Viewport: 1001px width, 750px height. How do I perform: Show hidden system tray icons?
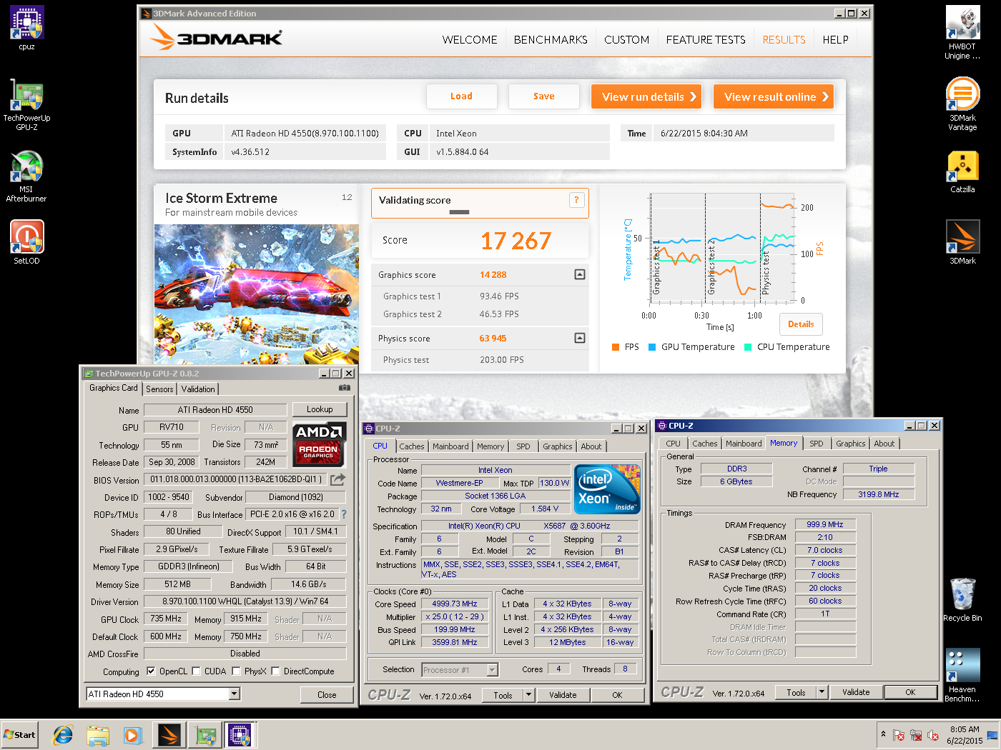click(883, 734)
